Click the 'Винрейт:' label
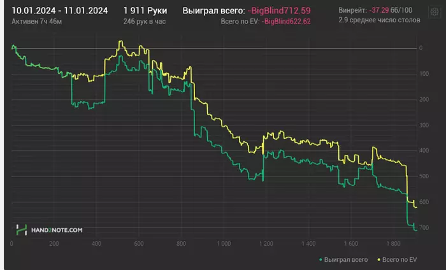This screenshot has width=446, height=270. (x=352, y=10)
